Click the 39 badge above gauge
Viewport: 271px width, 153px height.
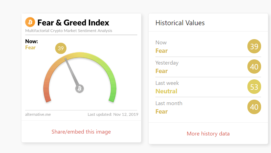61,48
